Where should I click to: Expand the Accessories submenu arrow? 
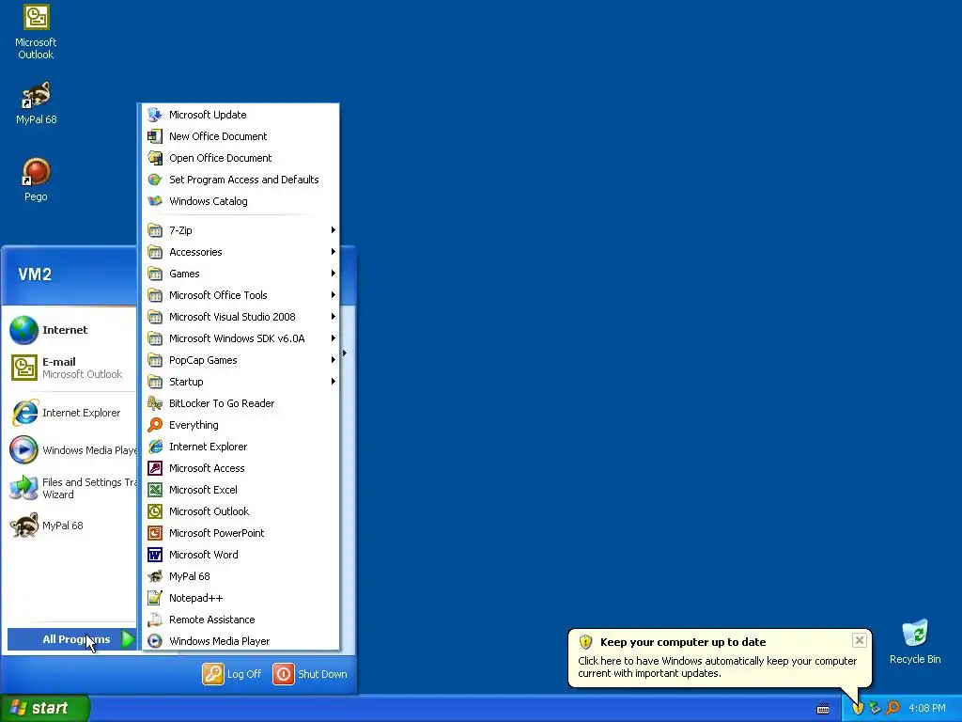[334, 252]
